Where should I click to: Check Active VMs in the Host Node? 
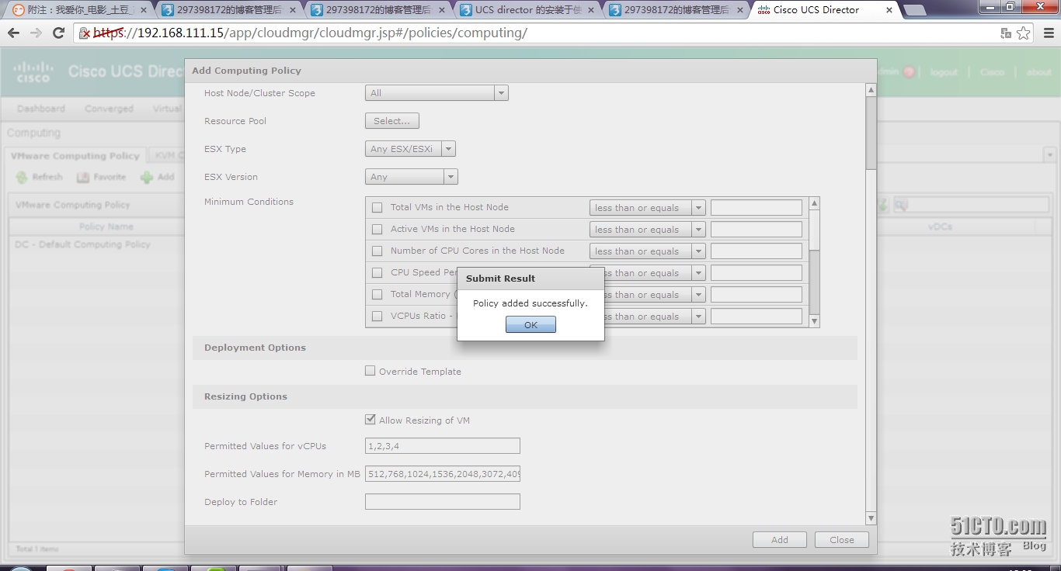pos(377,229)
